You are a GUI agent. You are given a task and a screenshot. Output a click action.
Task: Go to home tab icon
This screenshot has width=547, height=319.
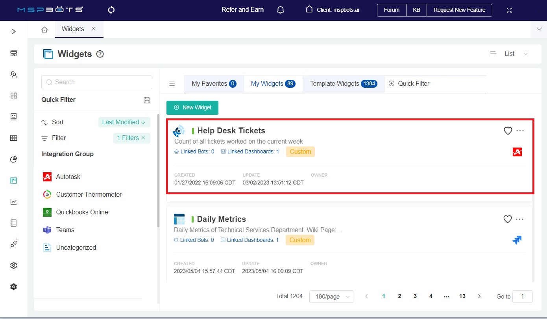point(44,30)
